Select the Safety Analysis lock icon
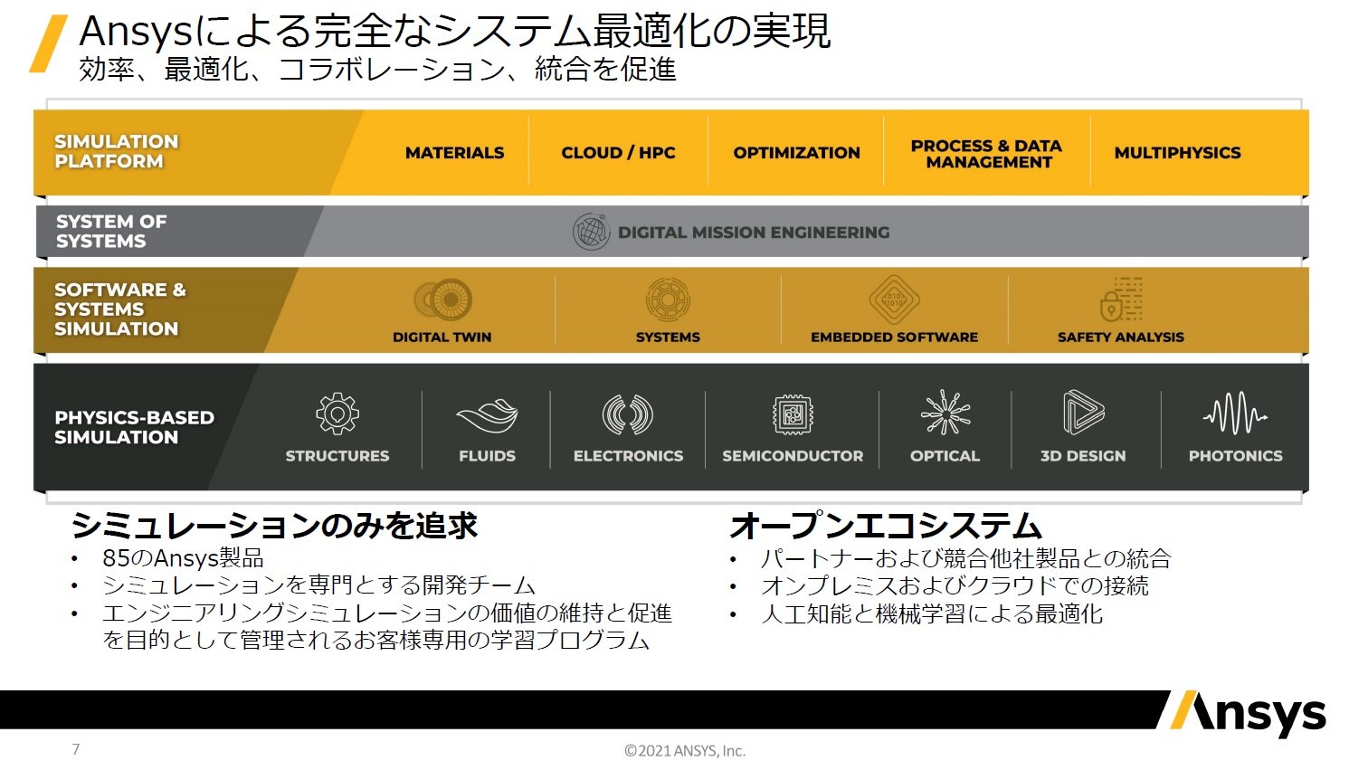This screenshot has width=1368, height=770. pos(1120,299)
